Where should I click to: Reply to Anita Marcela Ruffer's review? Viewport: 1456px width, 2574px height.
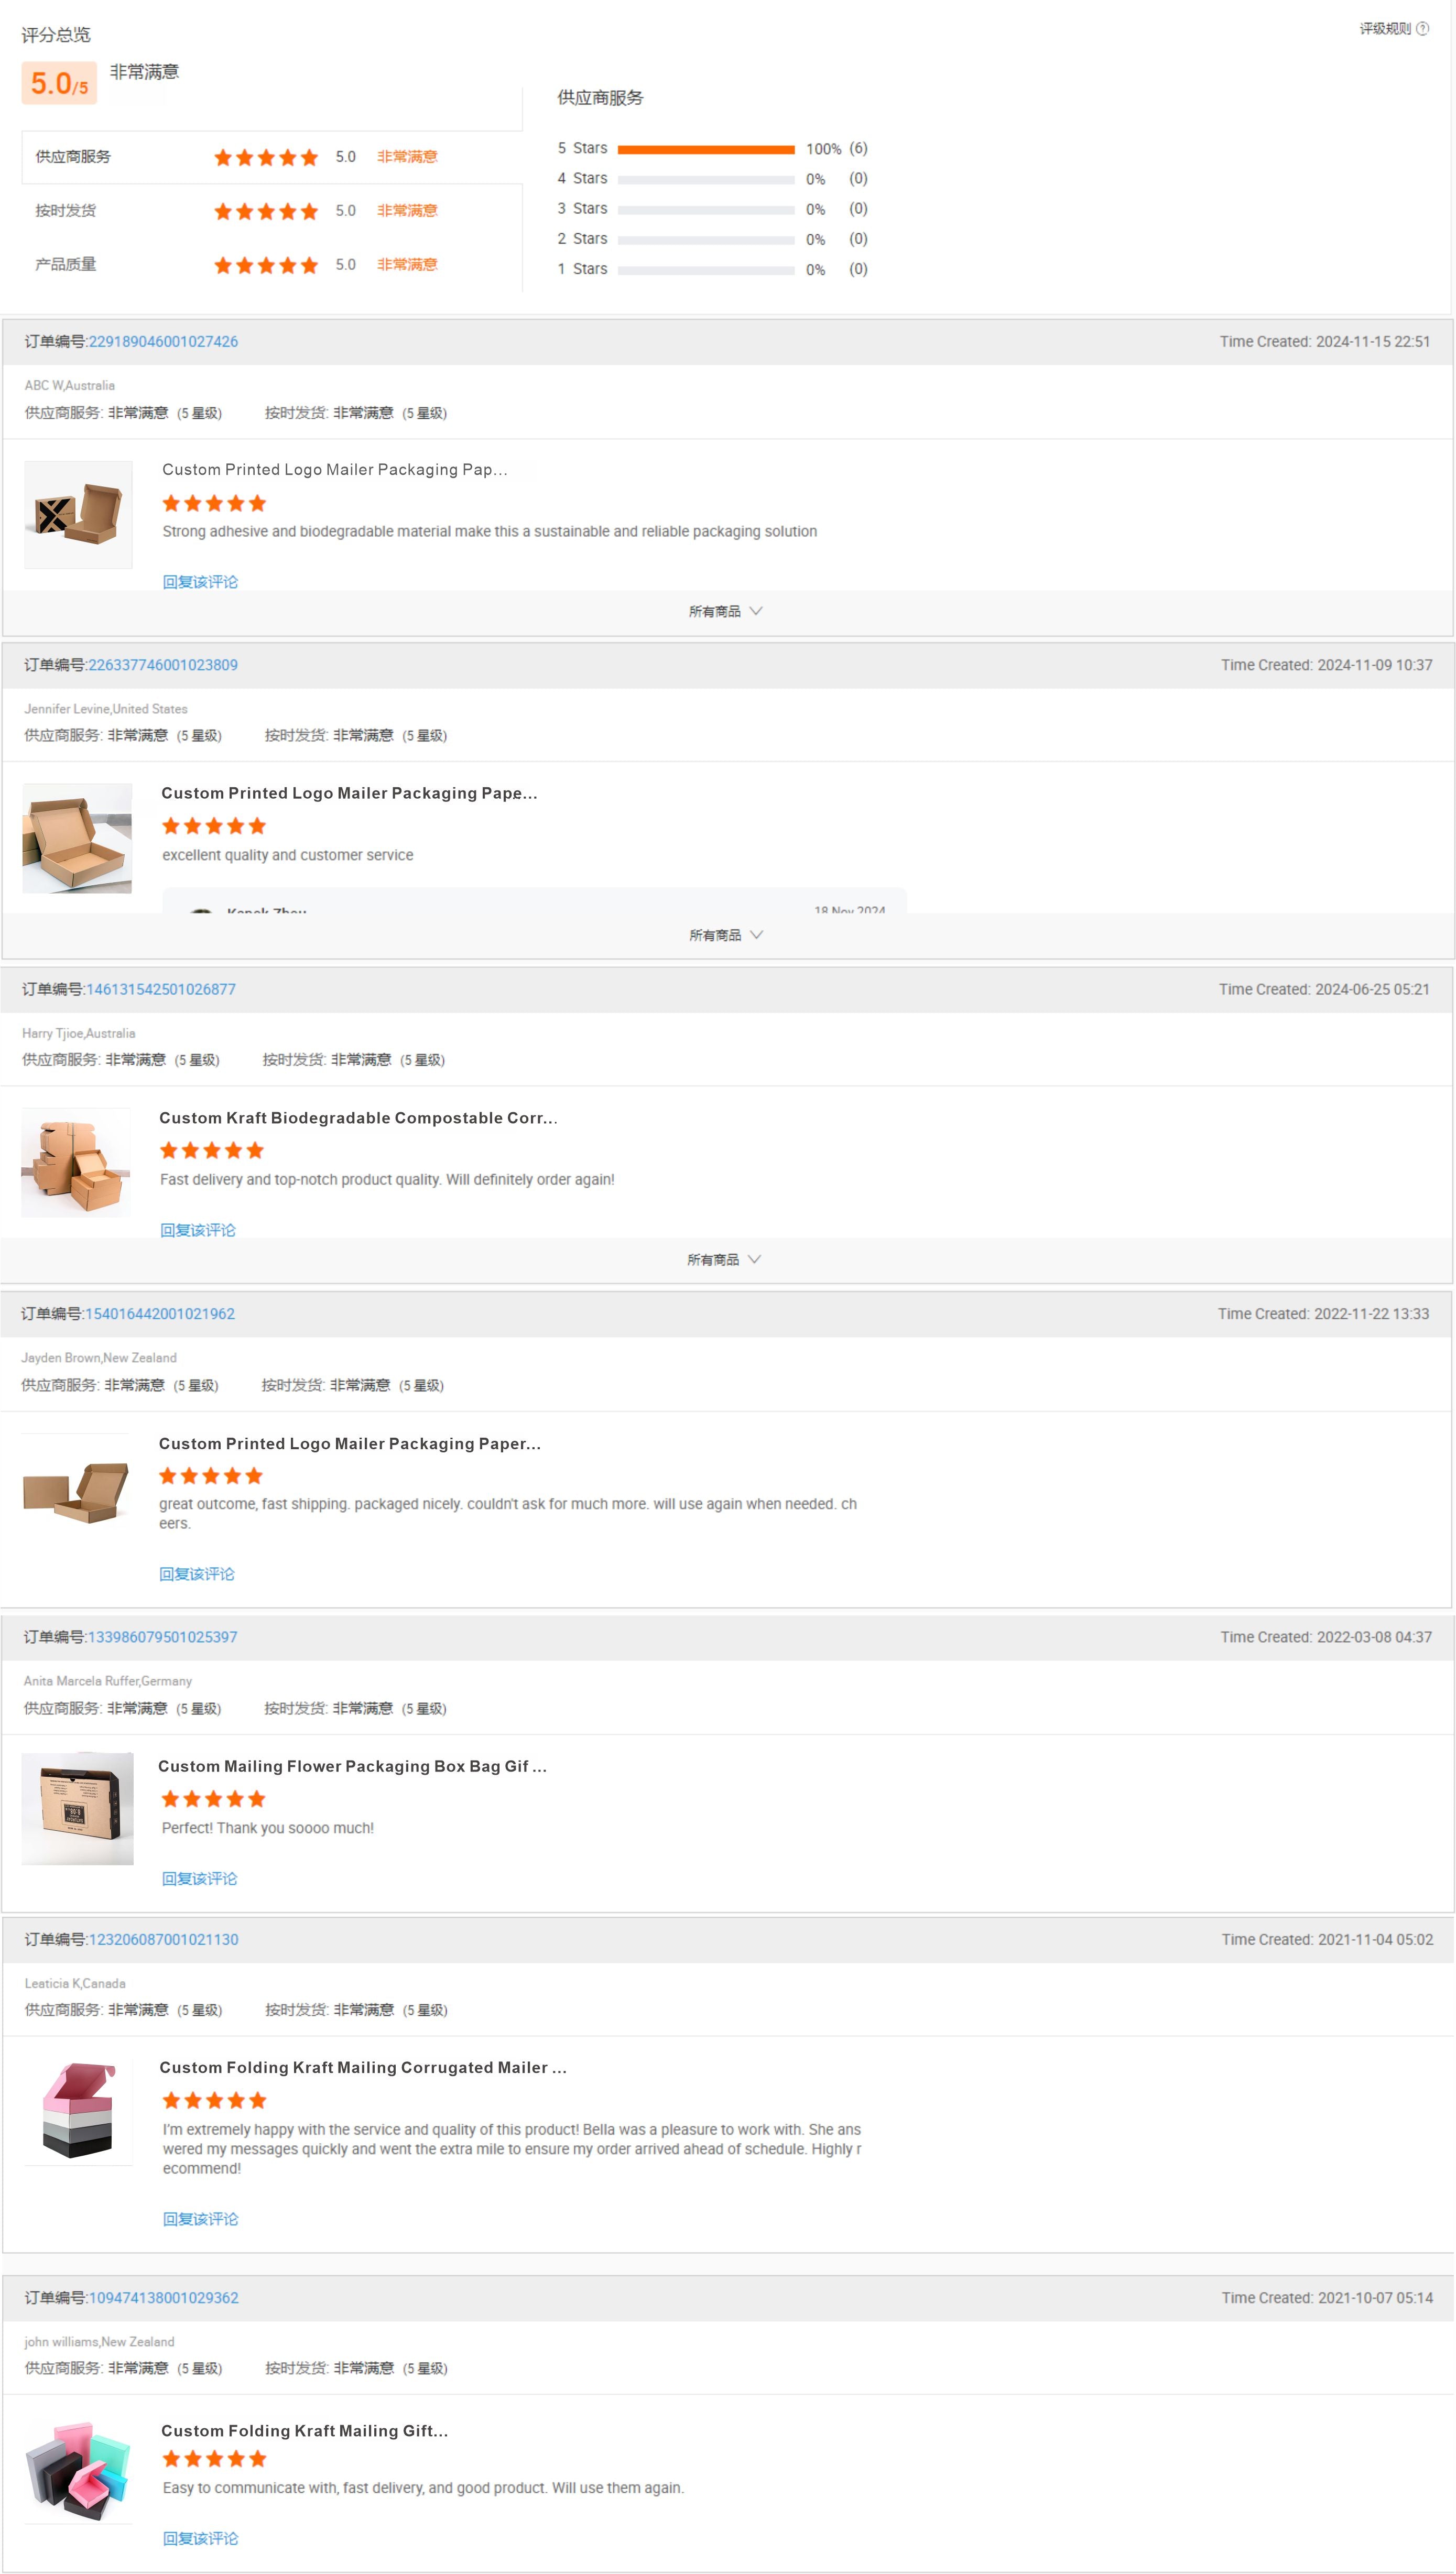click(199, 1877)
